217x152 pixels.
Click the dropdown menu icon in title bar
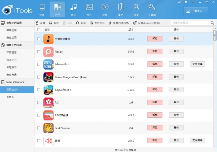(x=193, y=2)
